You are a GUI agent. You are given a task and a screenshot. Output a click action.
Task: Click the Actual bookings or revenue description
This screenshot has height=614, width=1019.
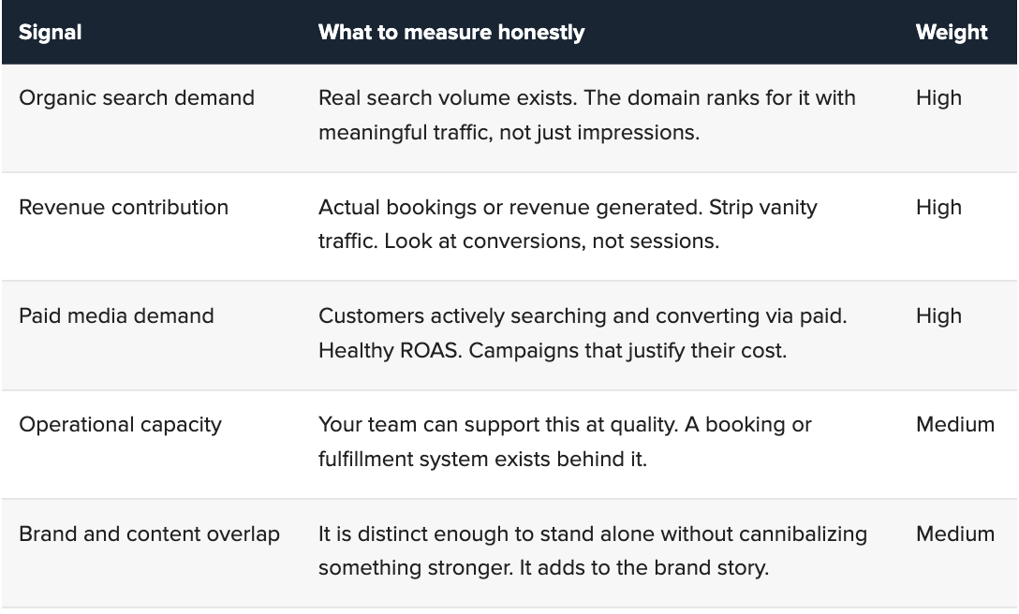pyautogui.click(x=568, y=224)
